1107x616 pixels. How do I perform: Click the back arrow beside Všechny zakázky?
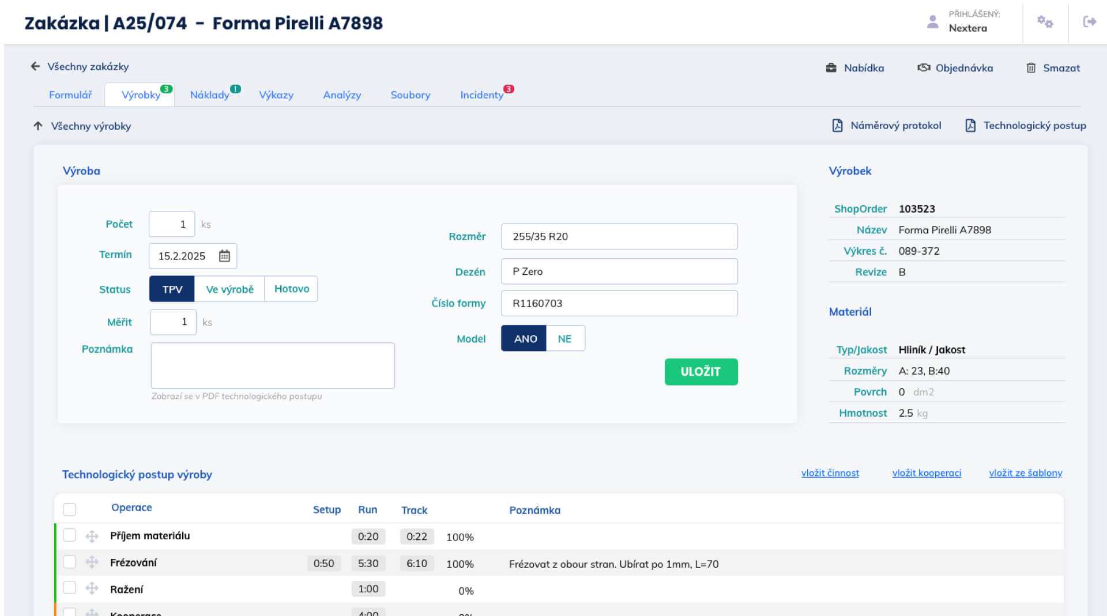coord(35,66)
